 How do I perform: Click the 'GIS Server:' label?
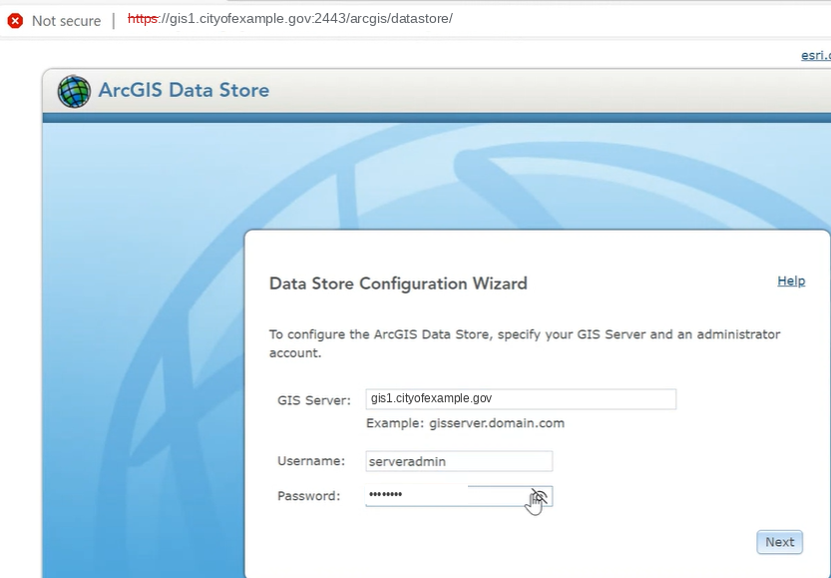coord(313,400)
